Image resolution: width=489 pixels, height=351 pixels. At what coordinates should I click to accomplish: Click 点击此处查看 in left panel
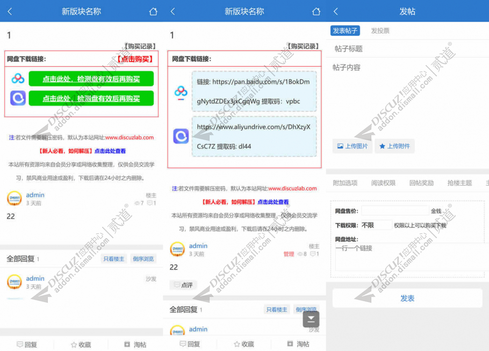pos(110,151)
